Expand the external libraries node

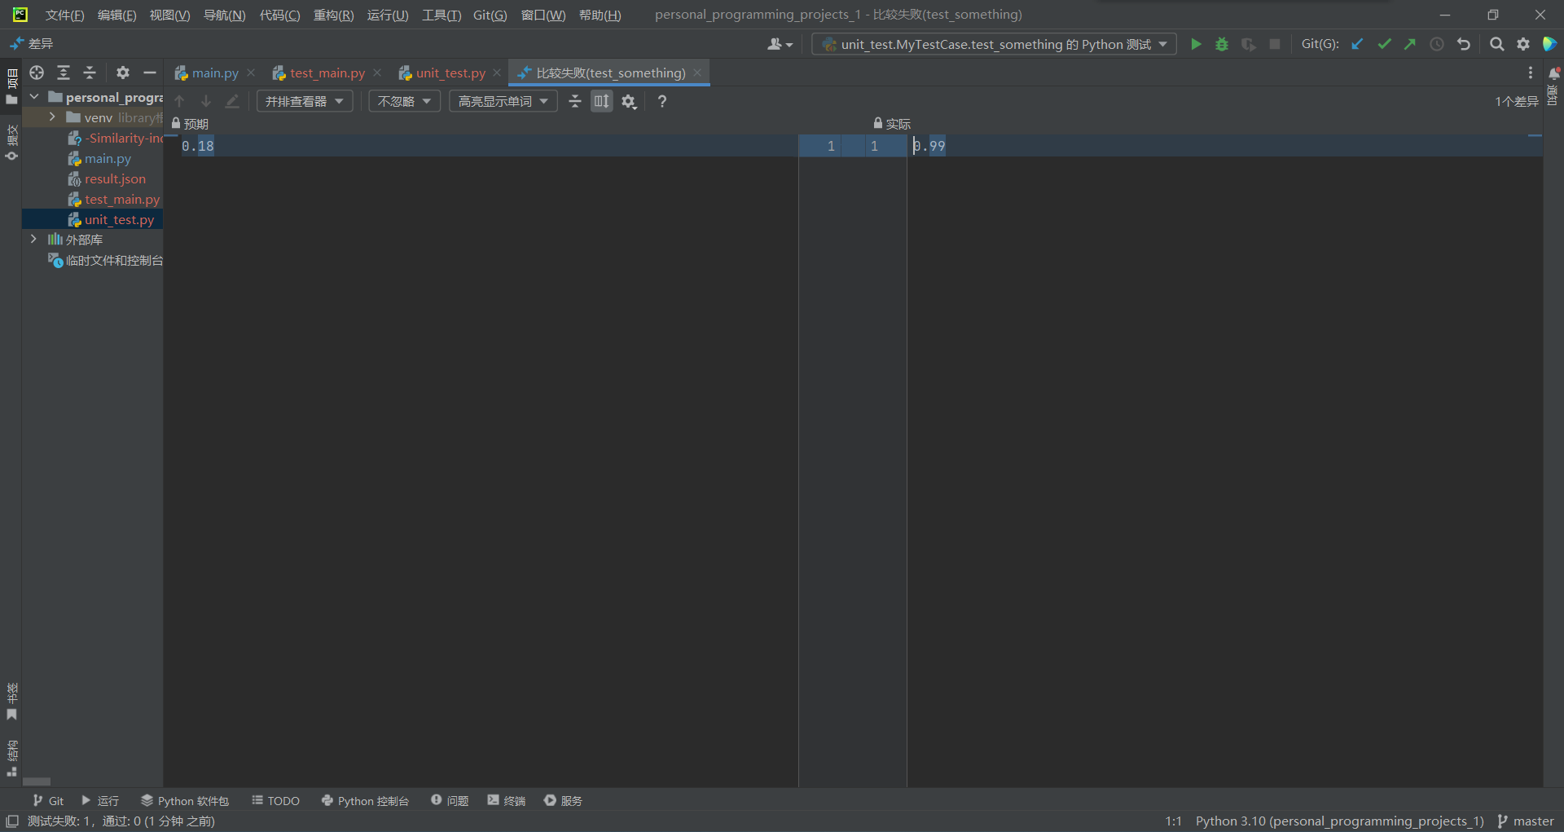33,239
